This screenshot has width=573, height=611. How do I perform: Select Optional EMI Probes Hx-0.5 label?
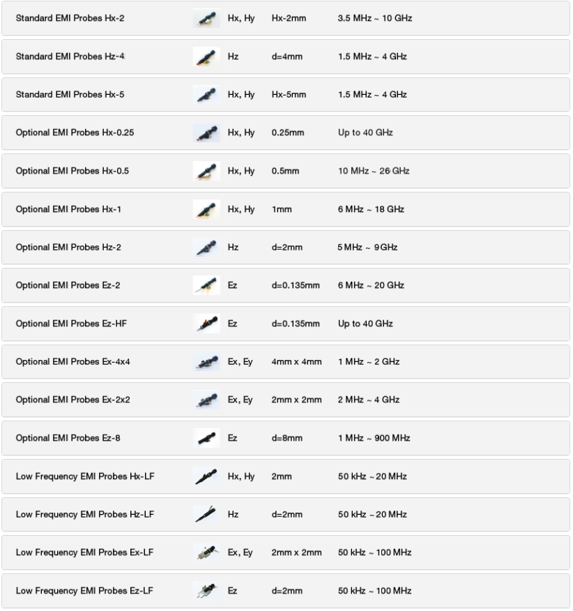click(72, 171)
